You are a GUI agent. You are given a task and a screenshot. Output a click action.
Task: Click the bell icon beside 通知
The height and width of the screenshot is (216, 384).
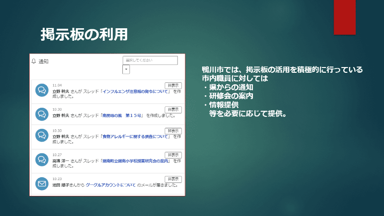click(x=34, y=61)
